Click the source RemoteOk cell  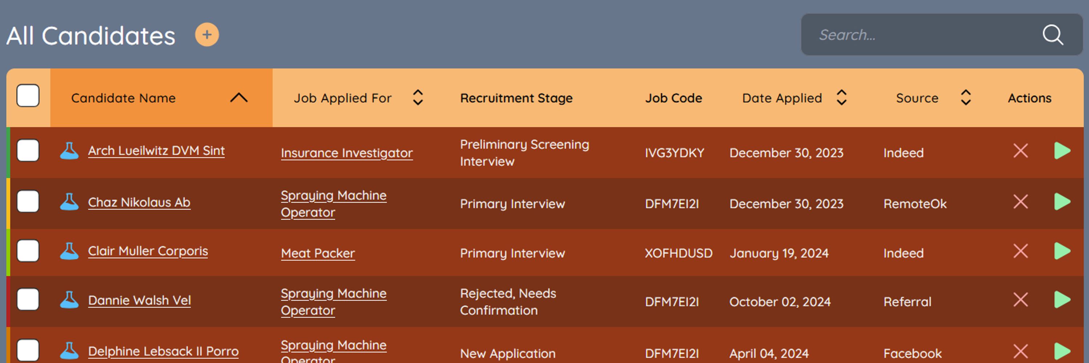coord(915,204)
